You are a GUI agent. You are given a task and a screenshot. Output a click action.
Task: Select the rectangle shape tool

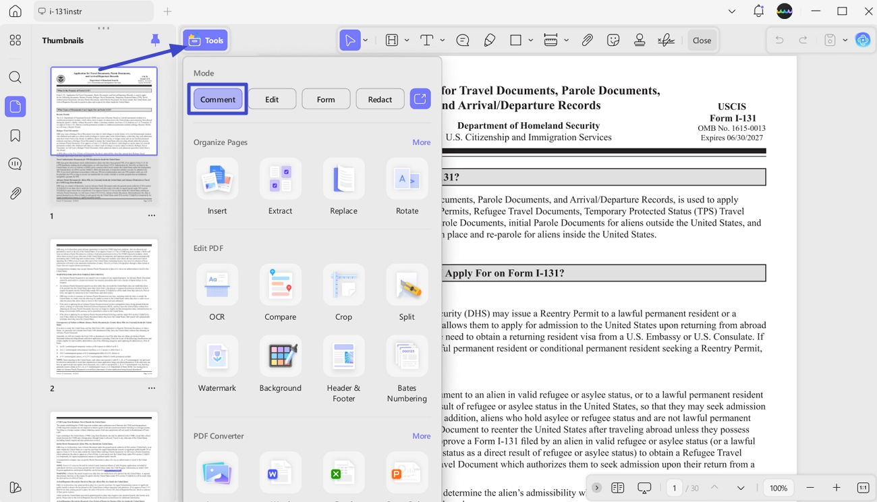(515, 40)
